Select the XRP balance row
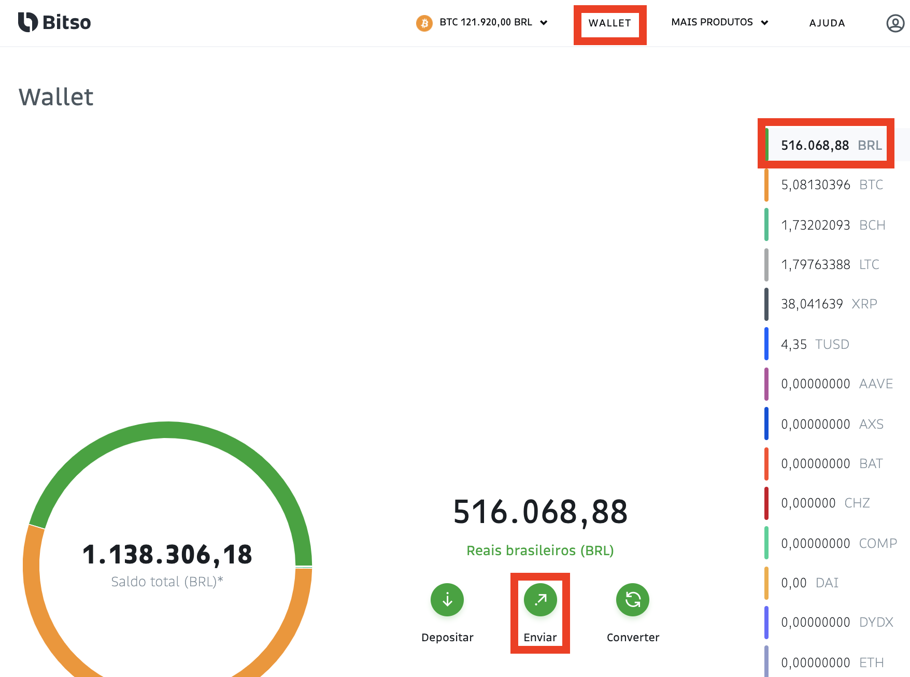 point(828,304)
